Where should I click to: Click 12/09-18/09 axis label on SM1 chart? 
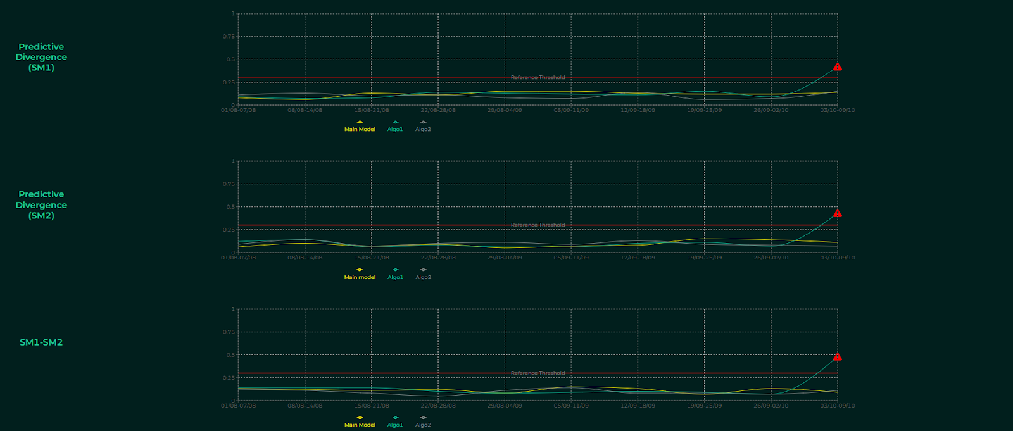pos(638,110)
